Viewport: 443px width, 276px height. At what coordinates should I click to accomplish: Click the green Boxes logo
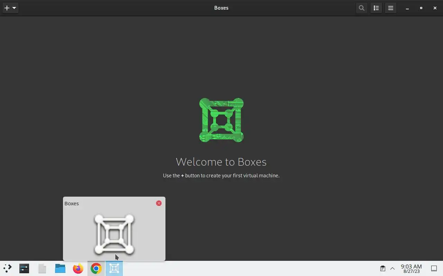221,120
